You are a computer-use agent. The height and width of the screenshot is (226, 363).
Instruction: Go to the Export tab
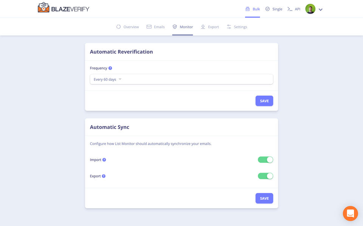point(210,27)
